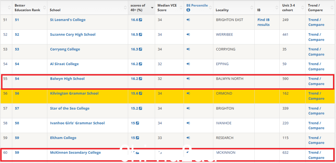This screenshot has width=336, height=163.
Task: Open Trend / Compare for Balwyn High School
Action: [x=316, y=81]
